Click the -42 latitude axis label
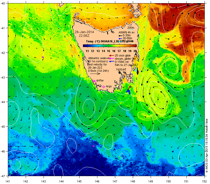The image size is (210, 184). [x=2, y=53]
